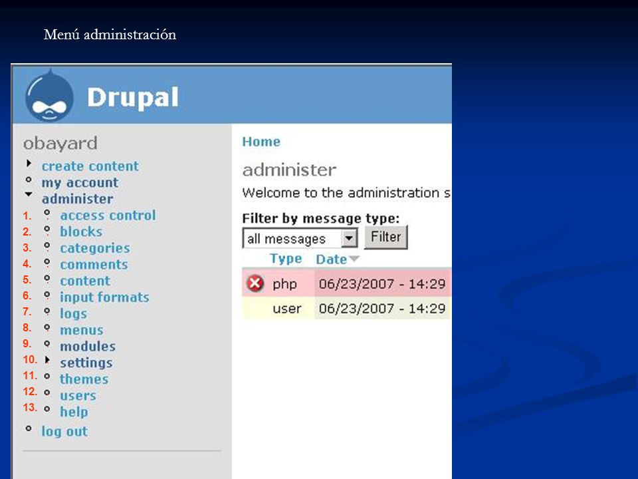The height and width of the screenshot is (479, 638).
Task: Click the php type cell
Action: click(x=284, y=284)
